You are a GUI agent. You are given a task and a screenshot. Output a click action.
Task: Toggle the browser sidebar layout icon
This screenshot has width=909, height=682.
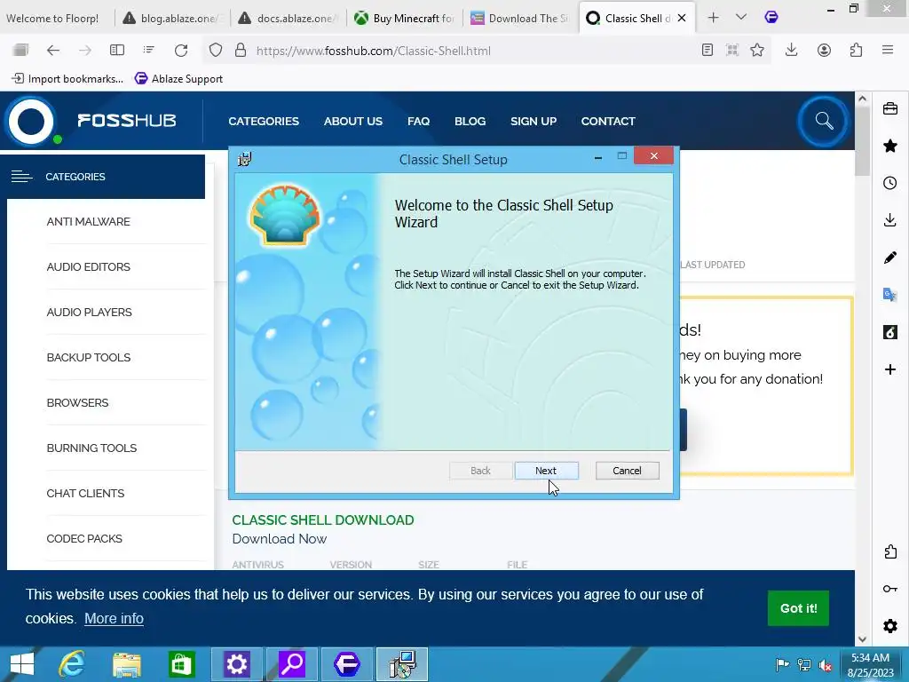117,51
